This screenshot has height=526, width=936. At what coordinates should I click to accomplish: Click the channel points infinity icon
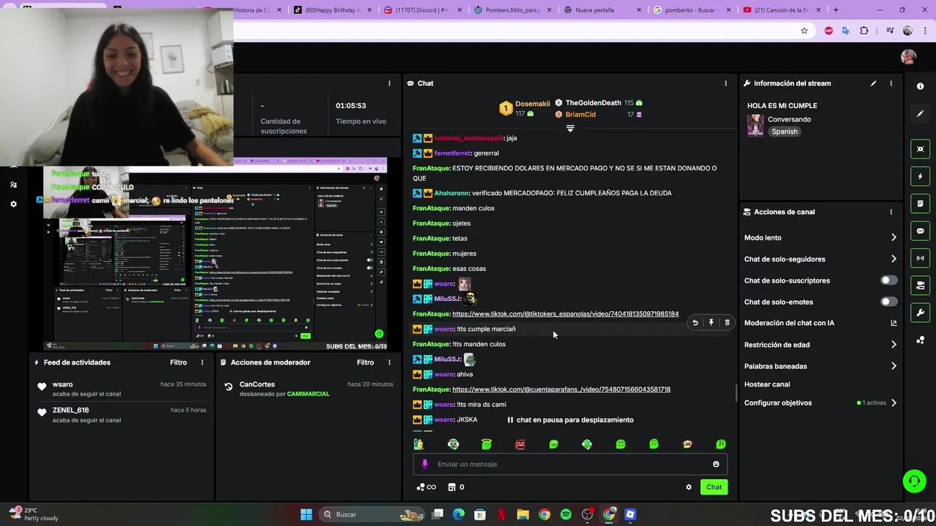pos(426,487)
